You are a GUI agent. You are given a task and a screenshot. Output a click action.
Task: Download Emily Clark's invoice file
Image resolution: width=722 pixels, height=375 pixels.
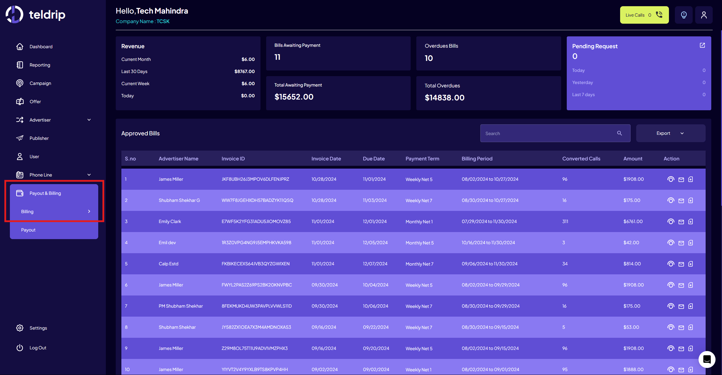pyautogui.click(x=691, y=222)
